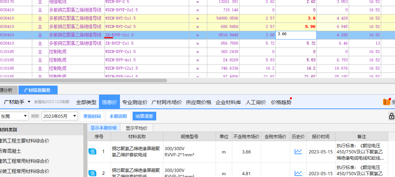Viewport: 395px width, 177px height.
Task: Click the red 3.8 price cell
Action: click(x=296, y=18)
